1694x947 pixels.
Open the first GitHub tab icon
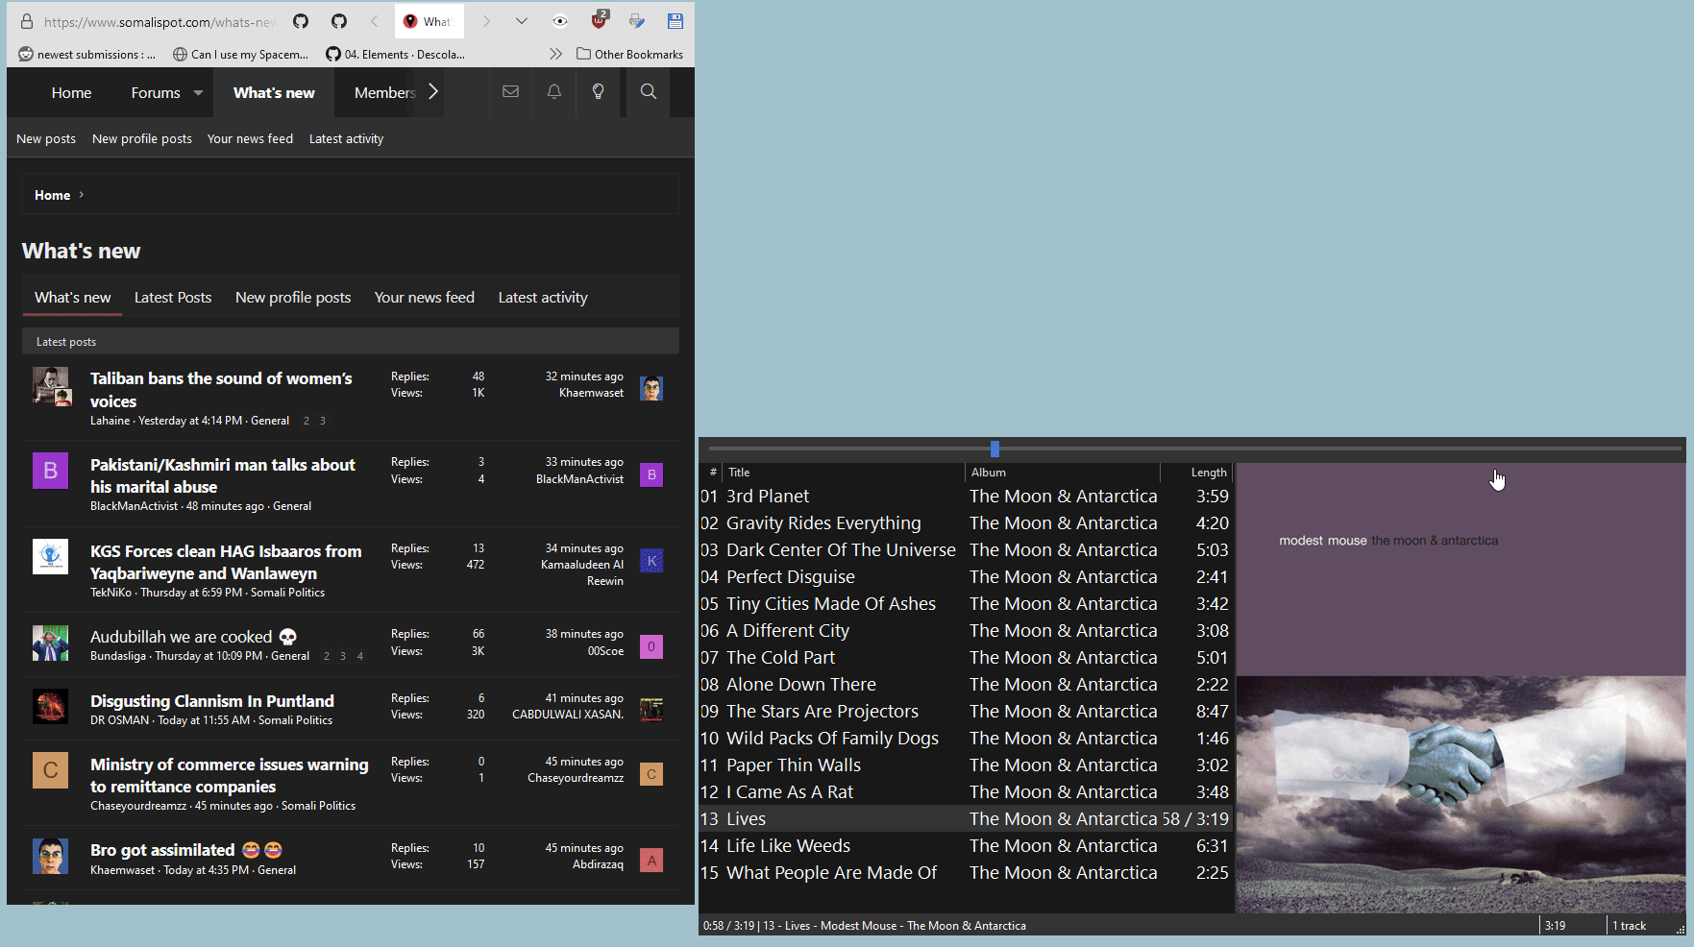301,21
